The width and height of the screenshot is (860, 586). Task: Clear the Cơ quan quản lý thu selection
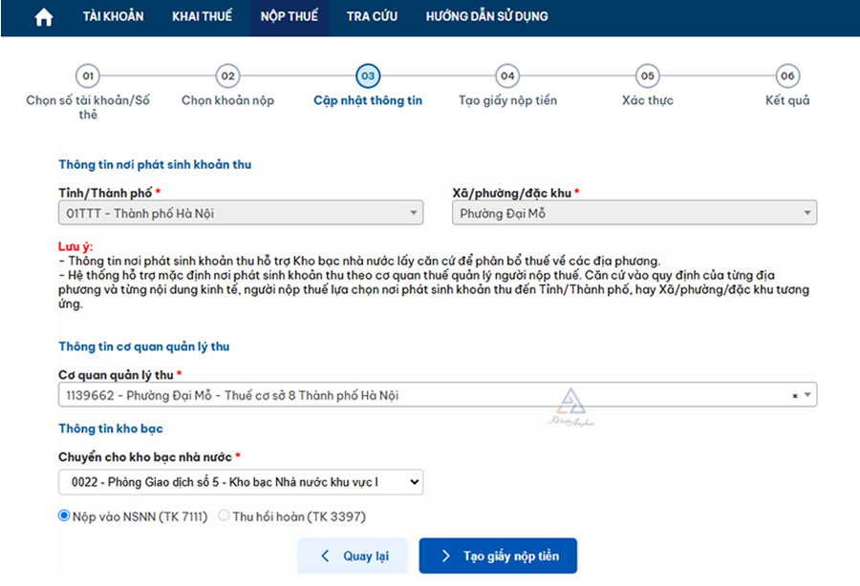(795, 396)
